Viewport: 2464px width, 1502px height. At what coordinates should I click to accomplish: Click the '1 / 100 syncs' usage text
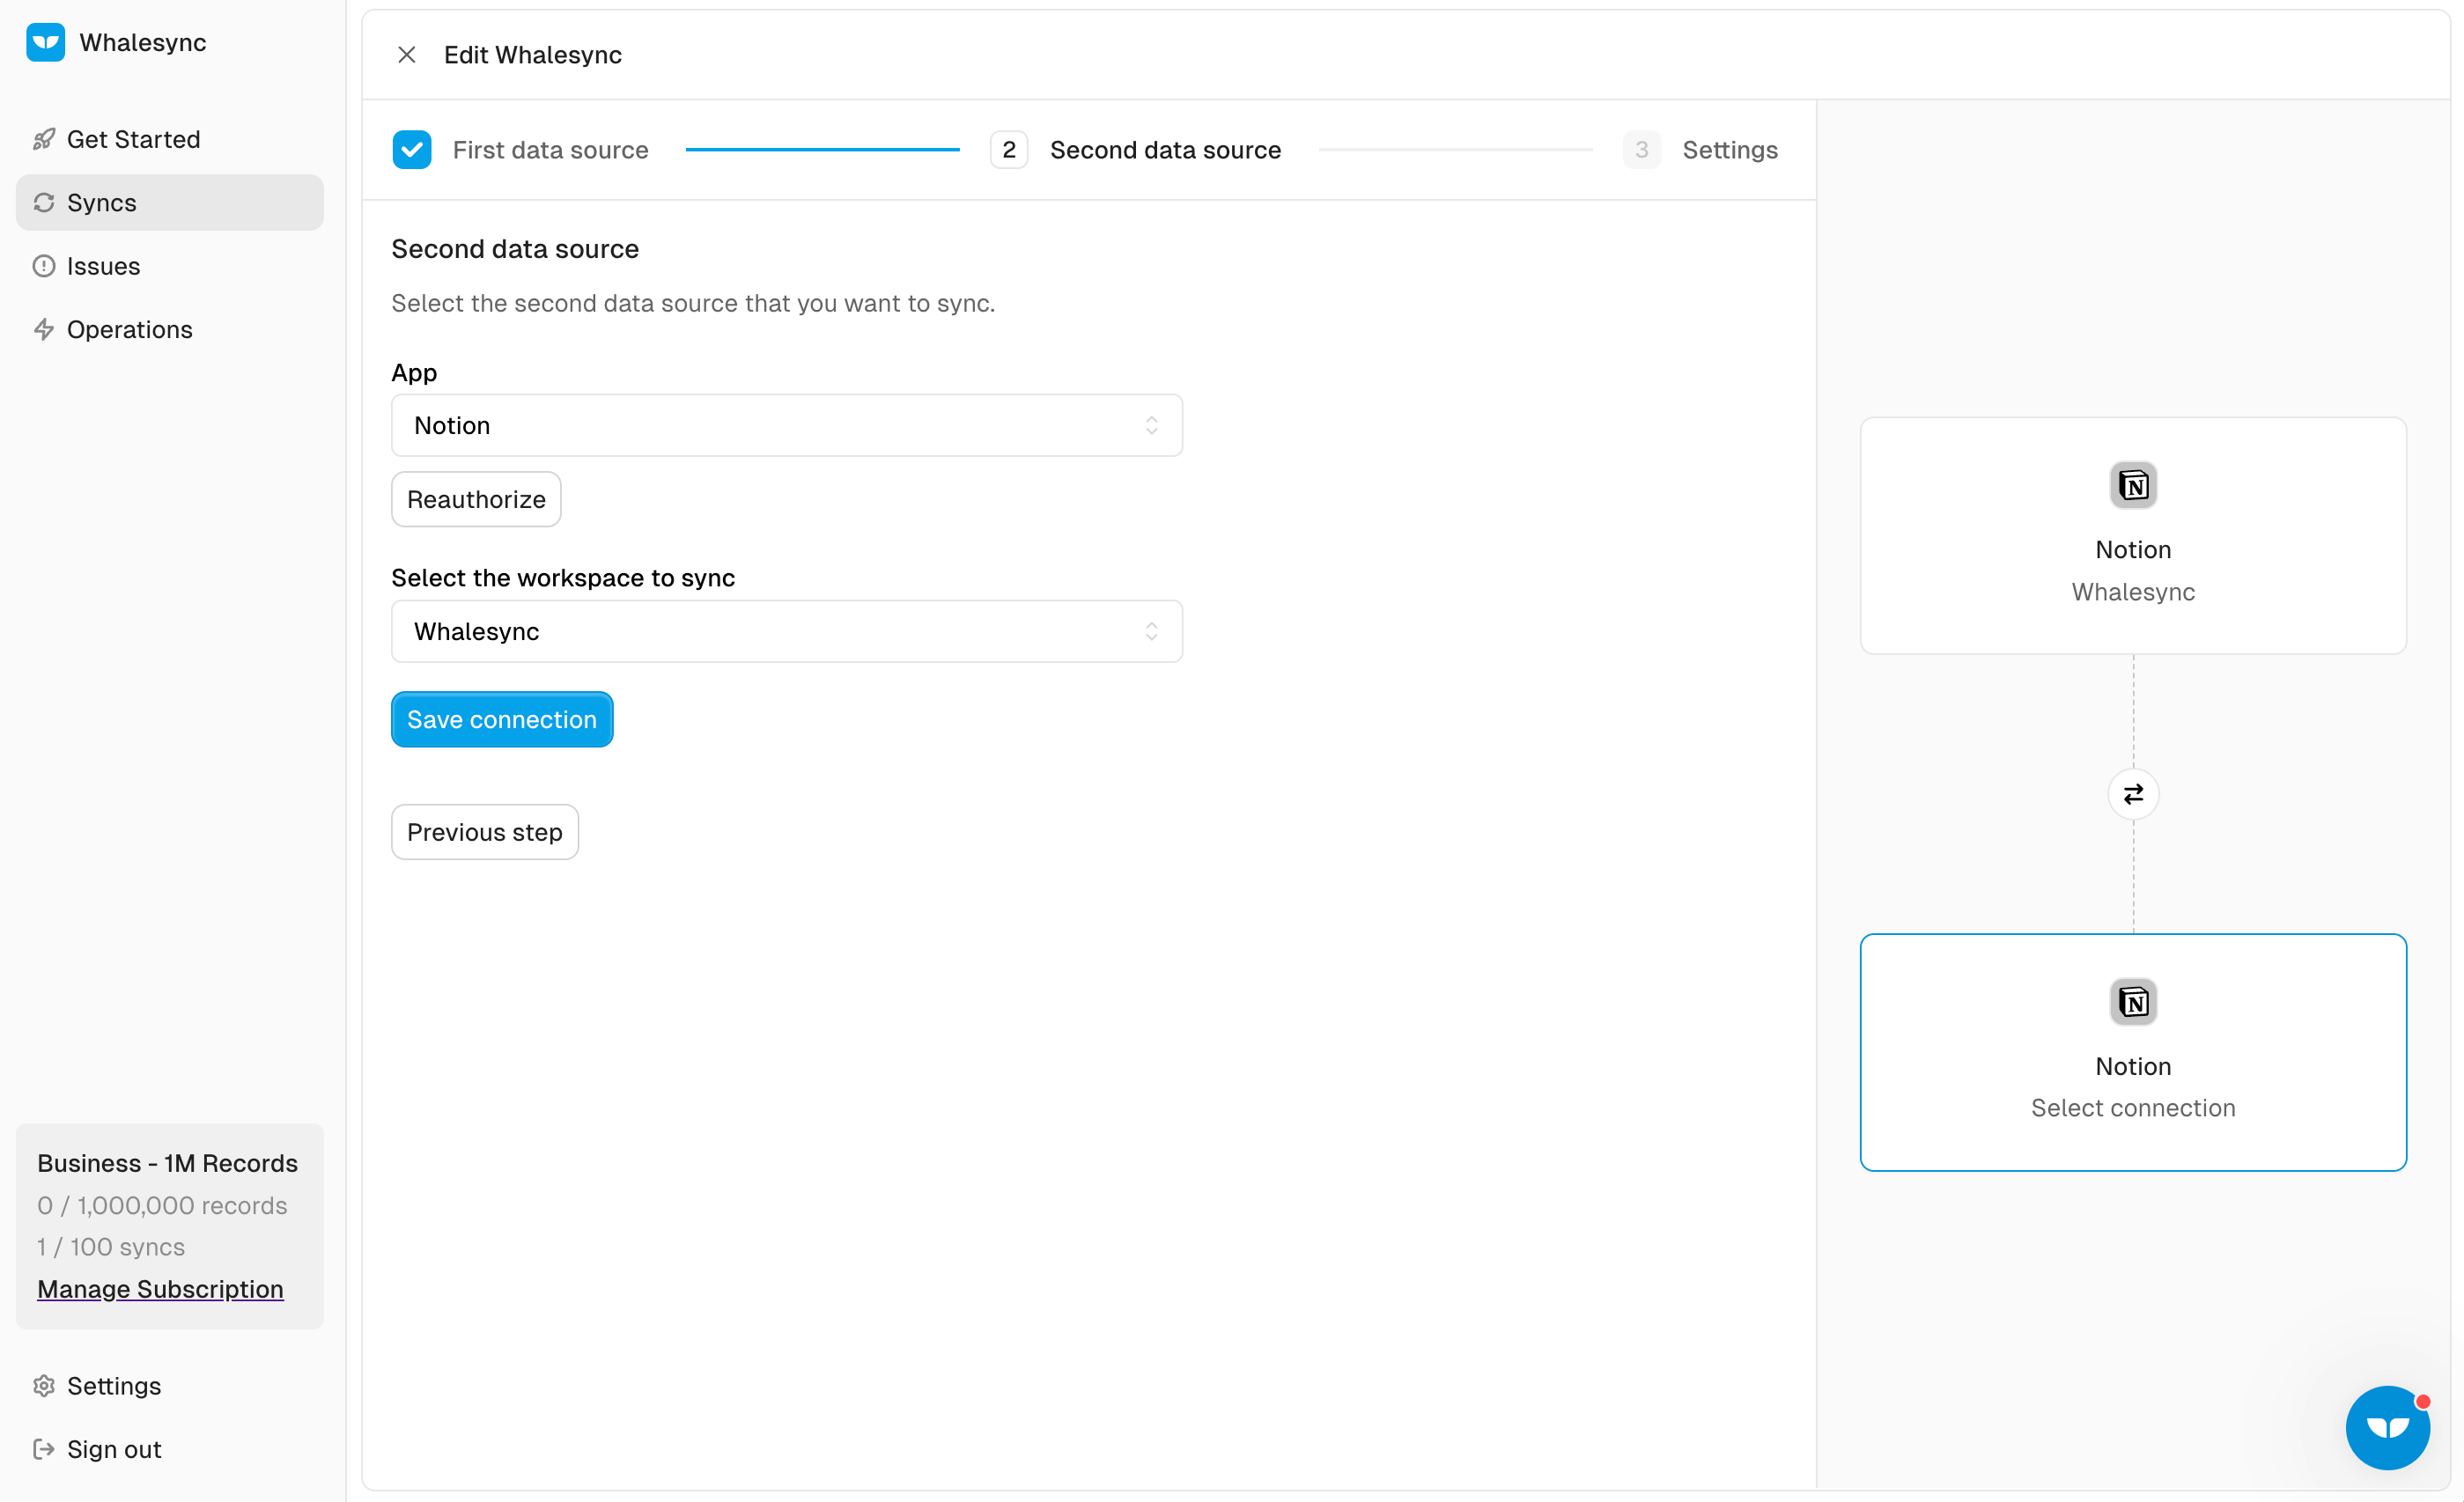click(x=111, y=1247)
